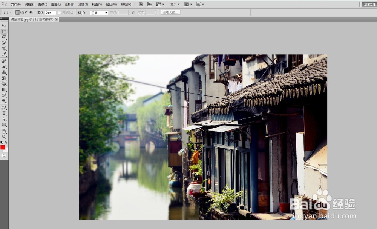Image resolution: width=377 pixels, height=229 pixels.
Task: Select the Pen tool
Action: coord(4,108)
